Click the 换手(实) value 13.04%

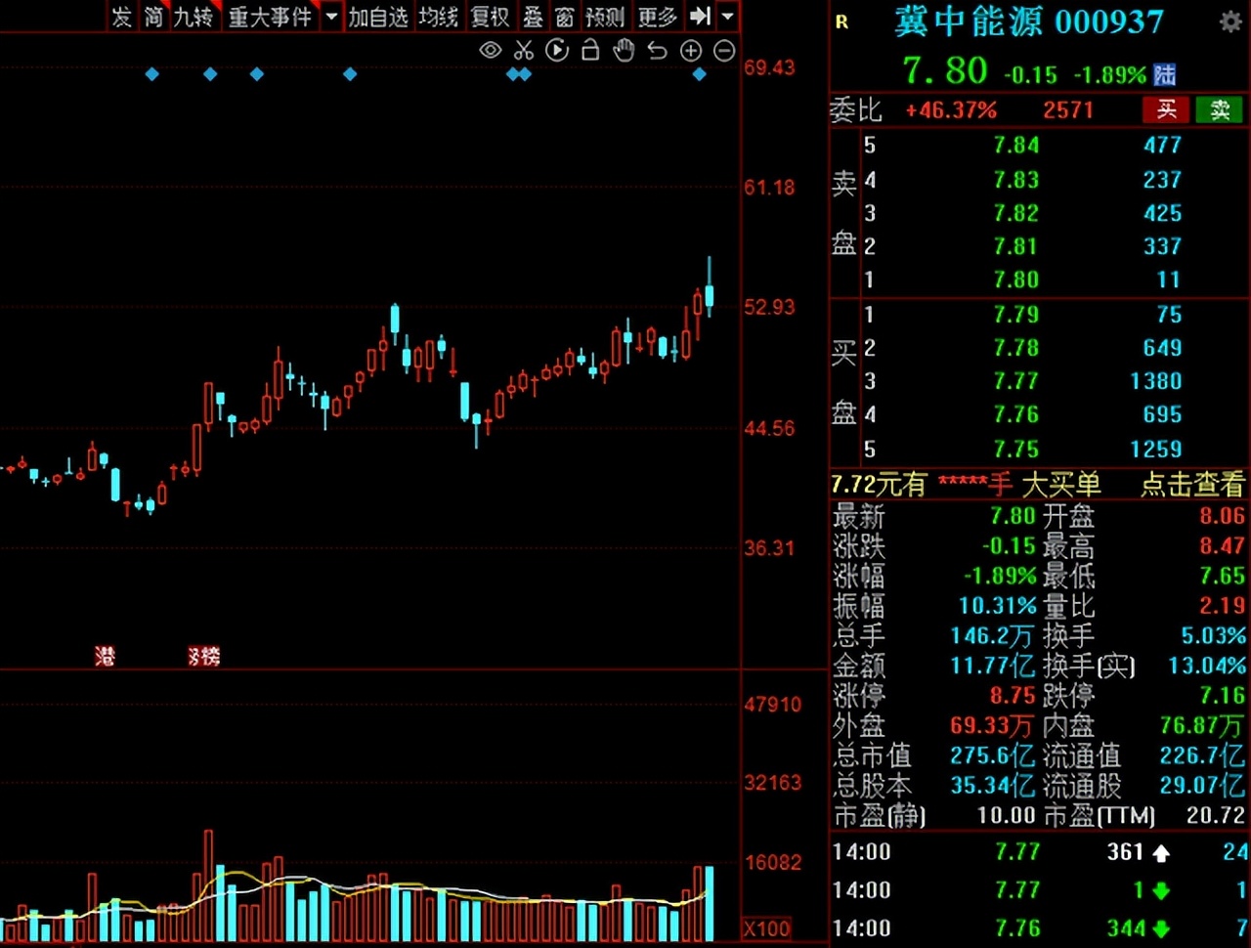(x=1207, y=667)
